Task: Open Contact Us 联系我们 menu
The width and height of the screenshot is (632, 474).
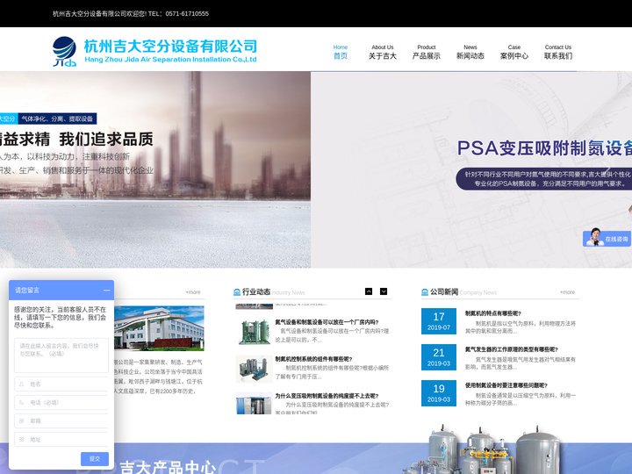Action: click(x=558, y=53)
